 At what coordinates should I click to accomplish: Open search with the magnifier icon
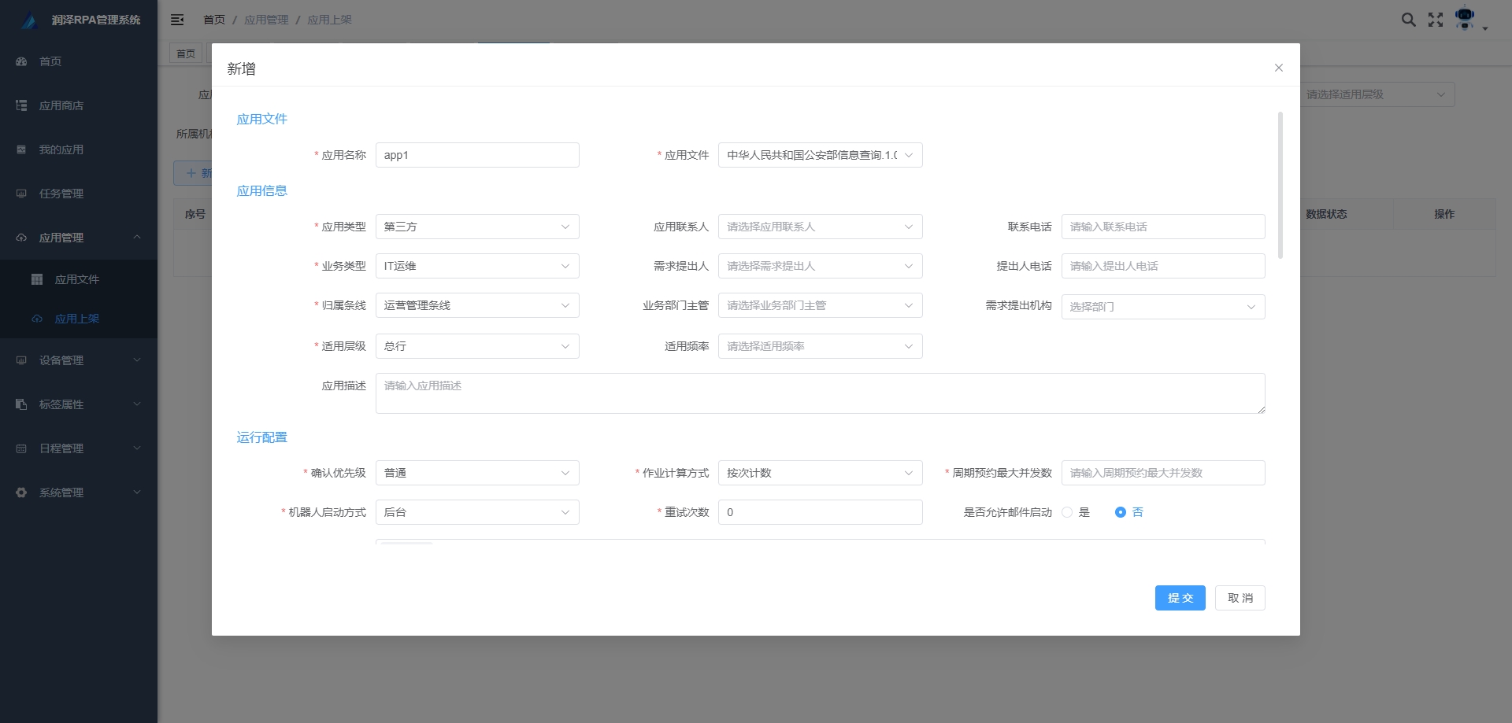pyautogui.click(x=1409, y=20)
